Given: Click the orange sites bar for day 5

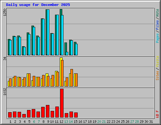Looking at the screenshot, I should point(29,80).
